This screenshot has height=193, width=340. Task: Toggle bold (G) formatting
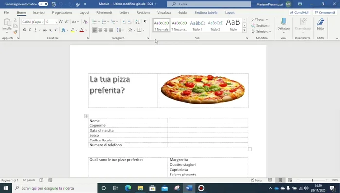click(x=24, y=30)
